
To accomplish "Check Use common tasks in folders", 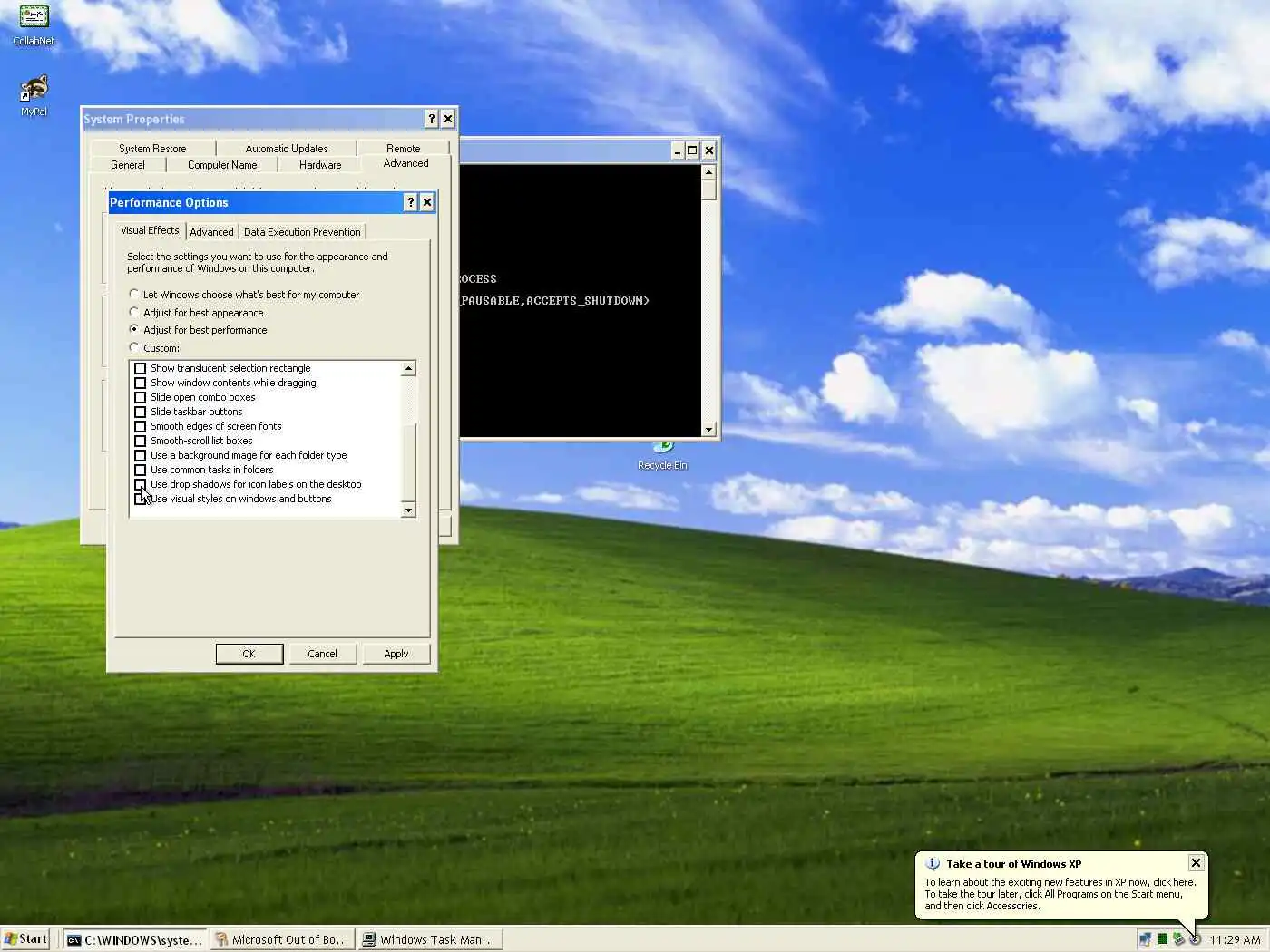I will pyautogui.click(x=140, y=470).
